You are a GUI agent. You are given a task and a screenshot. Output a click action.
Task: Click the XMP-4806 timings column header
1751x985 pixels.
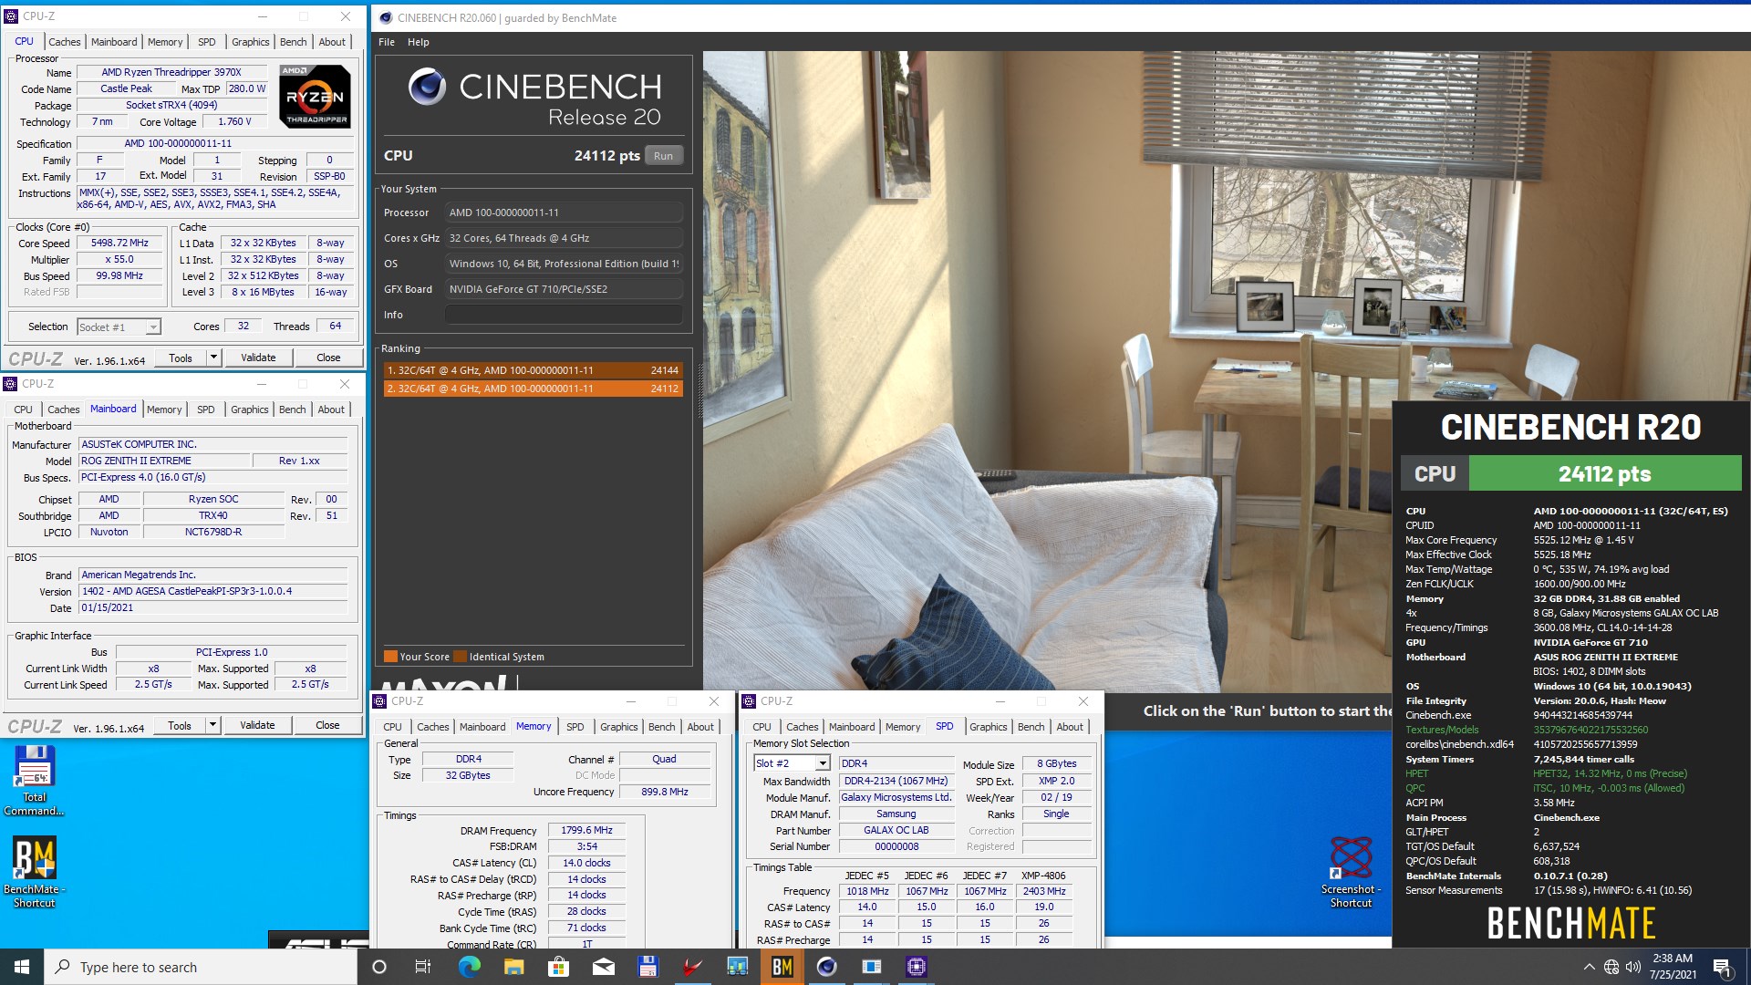1043,876
